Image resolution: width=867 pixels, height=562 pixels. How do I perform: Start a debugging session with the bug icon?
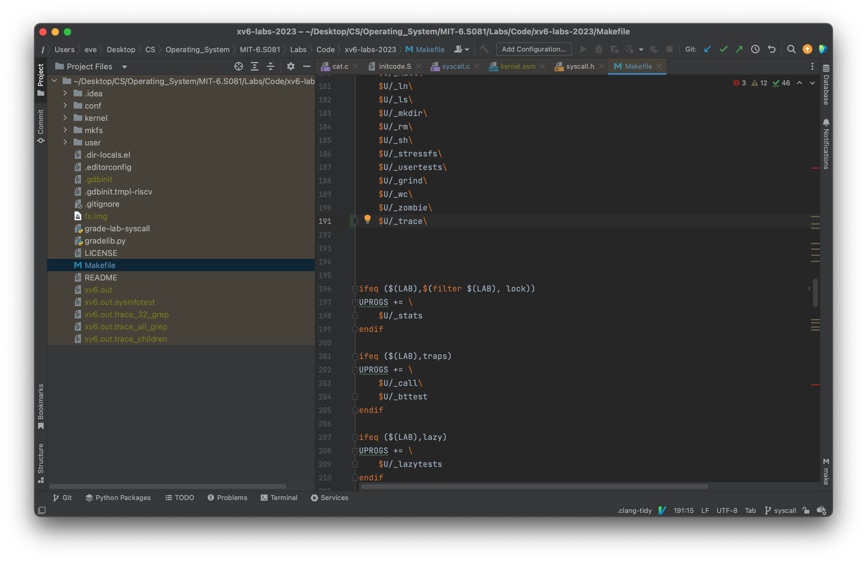coord(599,49)
